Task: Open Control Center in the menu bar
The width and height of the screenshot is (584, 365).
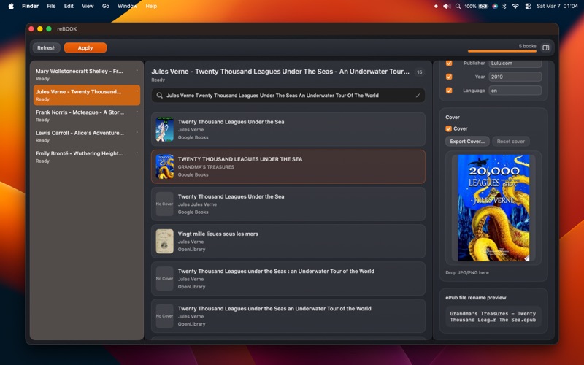Action: pyautogui.click(x=528, y=6)
